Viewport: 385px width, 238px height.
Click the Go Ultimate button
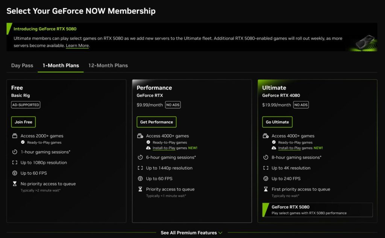tap(277, 122)
